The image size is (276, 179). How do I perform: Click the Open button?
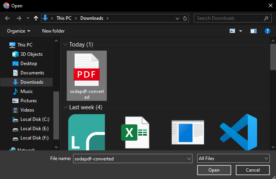[x=214, y=170]
